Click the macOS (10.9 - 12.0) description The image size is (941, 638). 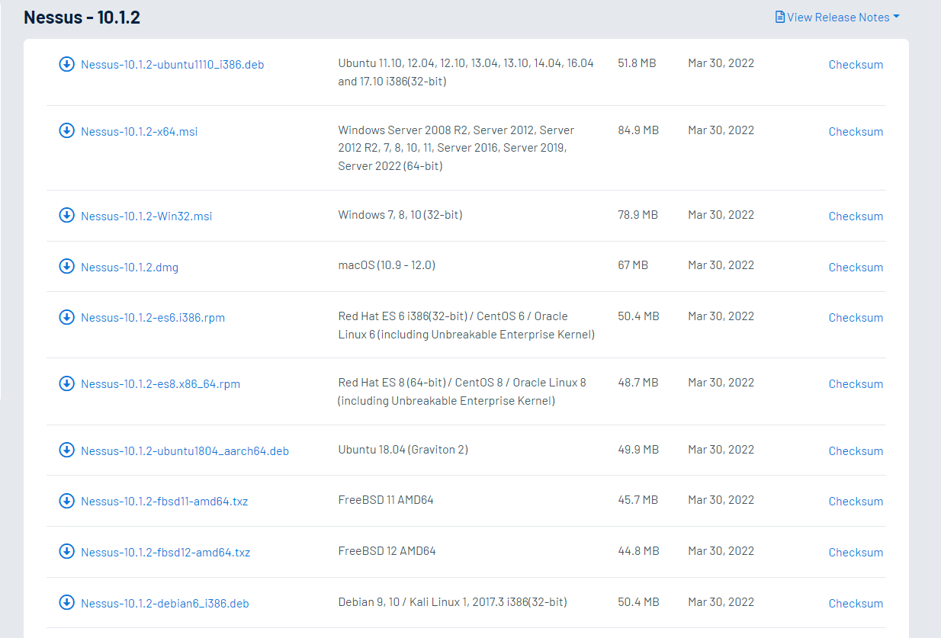tap(387, 265)
